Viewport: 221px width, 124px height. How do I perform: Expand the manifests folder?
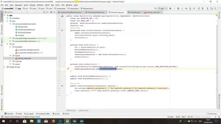point(7,18)
